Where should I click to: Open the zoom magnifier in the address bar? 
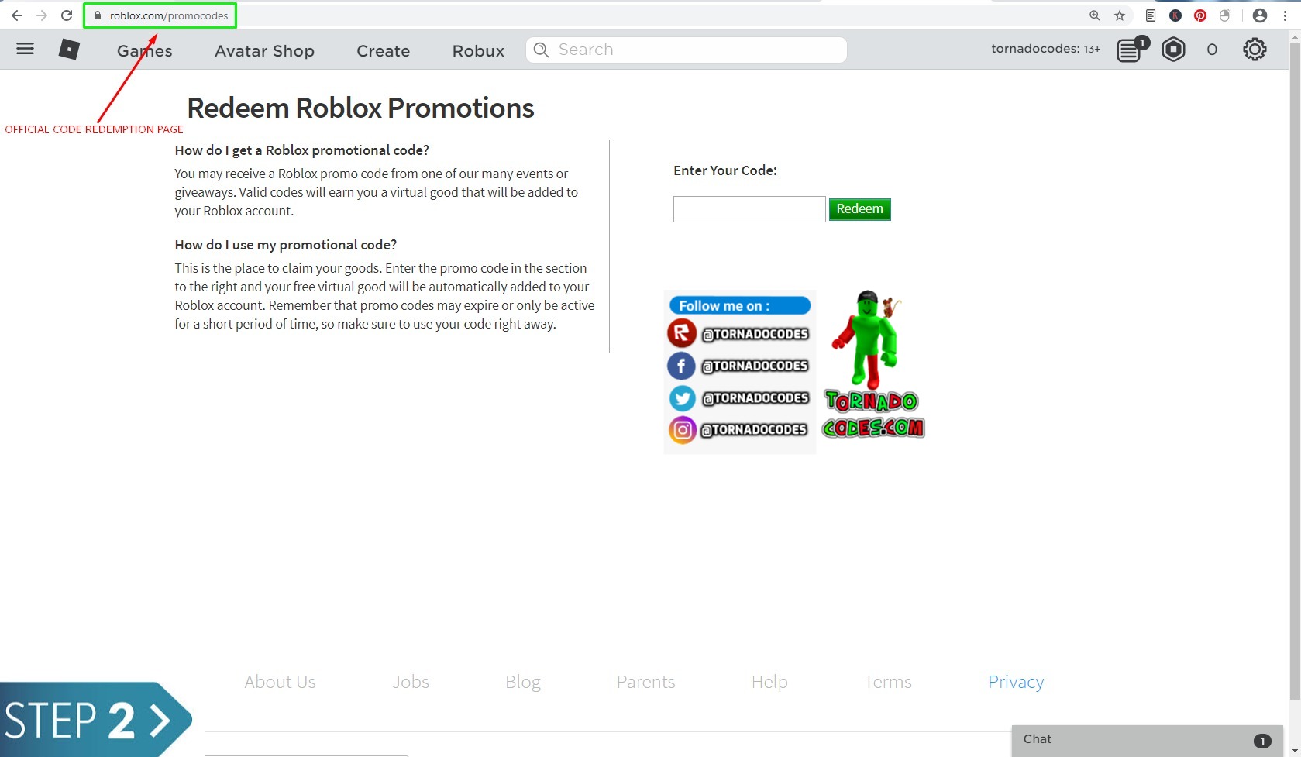click(1095, 15)
